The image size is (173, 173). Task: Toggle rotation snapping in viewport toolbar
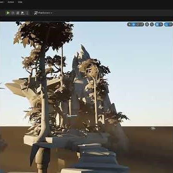tap(167, 25)
